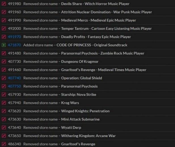Click app ID 486340
Image resolution: width=175 pixels, height=147 pixels.
click(14, 144)
